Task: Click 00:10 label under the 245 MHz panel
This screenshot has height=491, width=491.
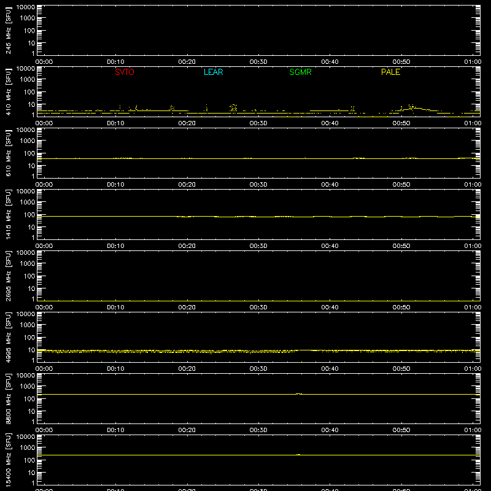Action: point(115,62)
